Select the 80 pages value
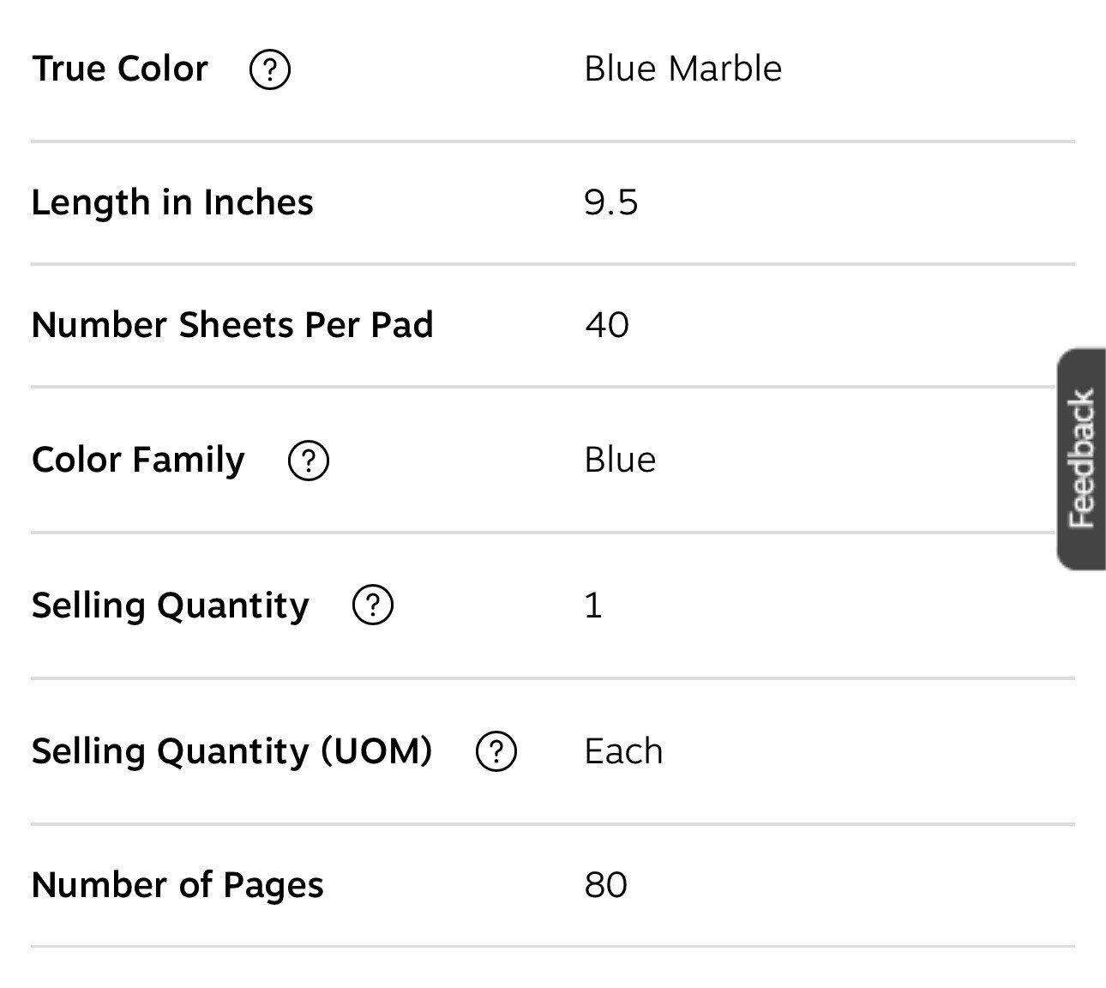This screenshot has height=988, width=1106. pos(606,885)
